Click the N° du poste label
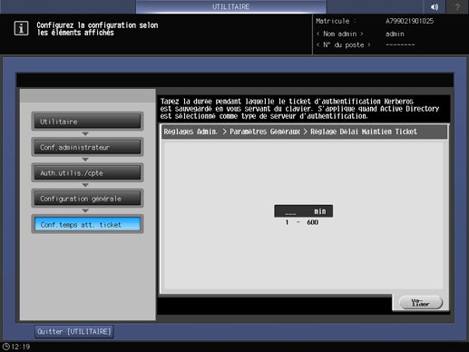 [x=344, y=44]
